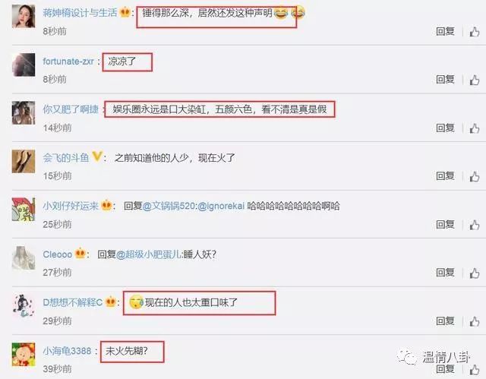The image size is (486, 379).
Task: Like the comment by Cleooo
Action: tap(474, 273)
